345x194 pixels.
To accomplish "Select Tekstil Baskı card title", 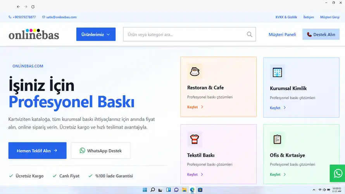I will click(201, 155).
